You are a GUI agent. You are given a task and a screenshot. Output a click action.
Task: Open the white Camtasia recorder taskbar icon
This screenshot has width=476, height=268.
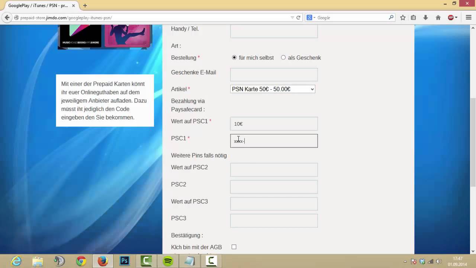(x=212, y=261)
